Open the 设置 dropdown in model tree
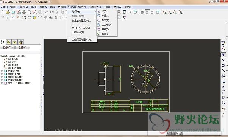 tap(23, 47)
